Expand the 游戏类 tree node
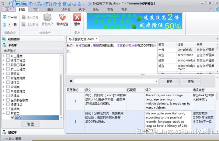Screen dimensions: 219x141 [4, 109]
